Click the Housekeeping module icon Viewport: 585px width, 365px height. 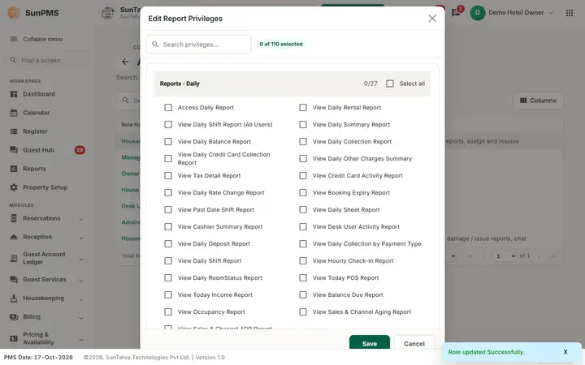[x=14, y=298]
